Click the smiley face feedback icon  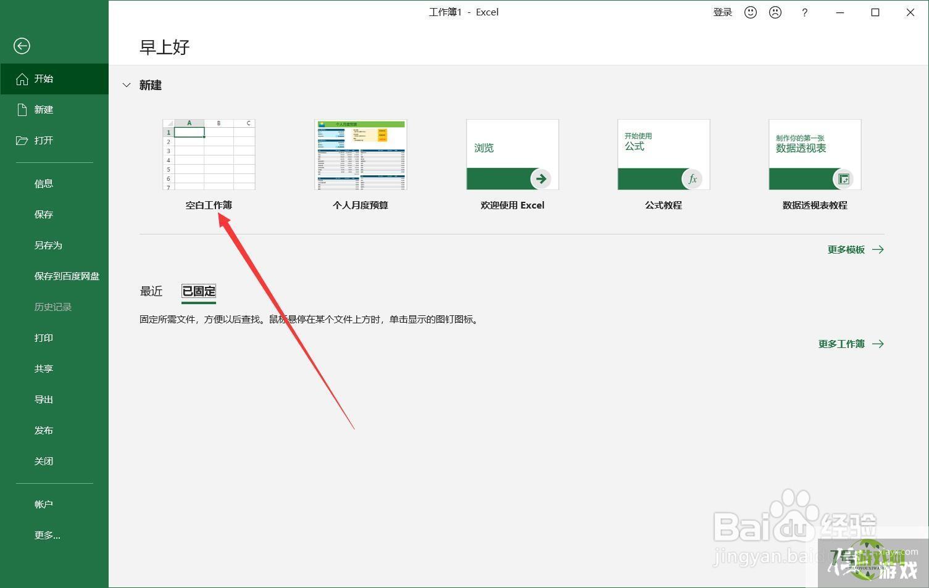pos(751,12)
